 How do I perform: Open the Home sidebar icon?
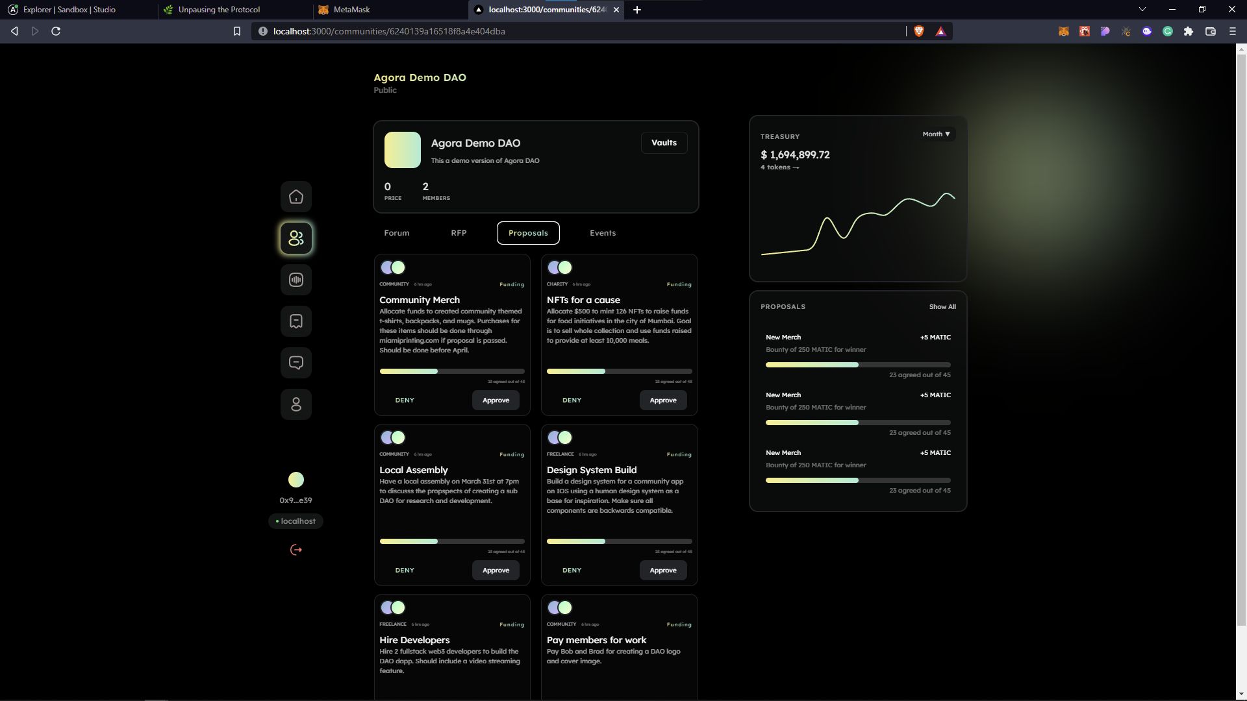coord(296,197)
